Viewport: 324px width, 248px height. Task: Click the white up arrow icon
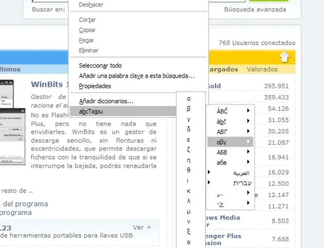click(x=285, y=57)
